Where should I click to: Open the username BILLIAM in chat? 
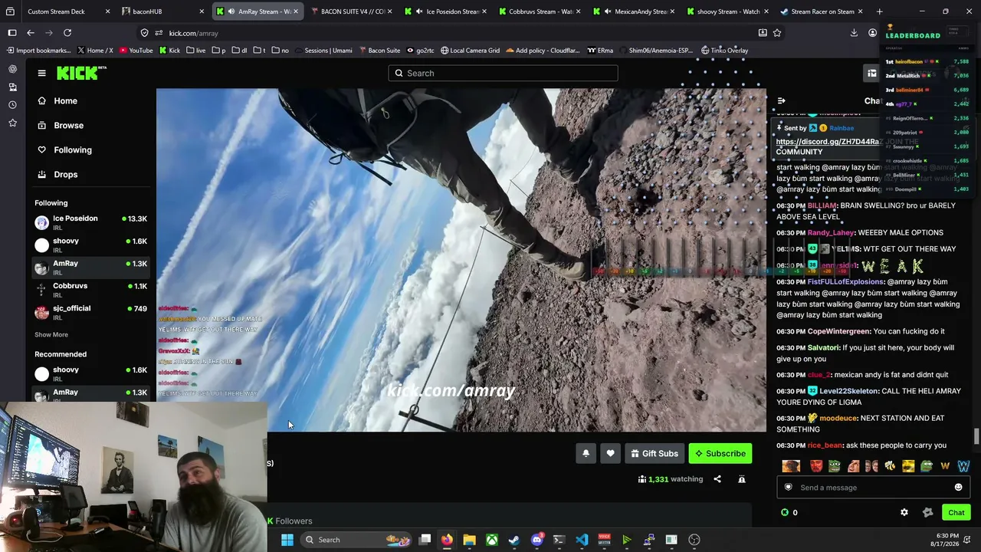[822, 206]
